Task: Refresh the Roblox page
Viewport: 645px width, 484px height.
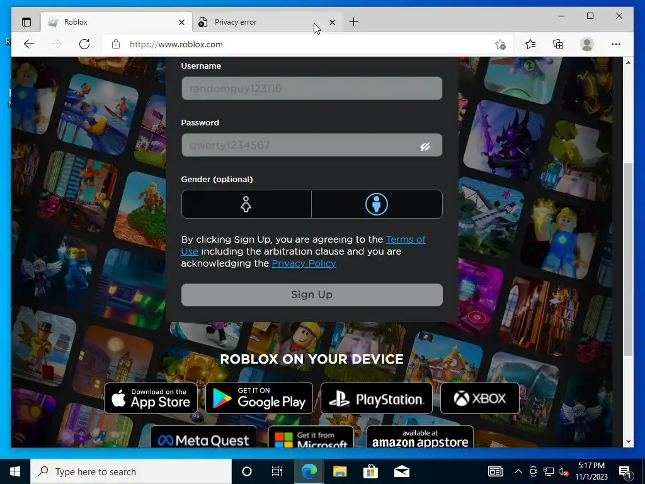Action: coord(84,44)
